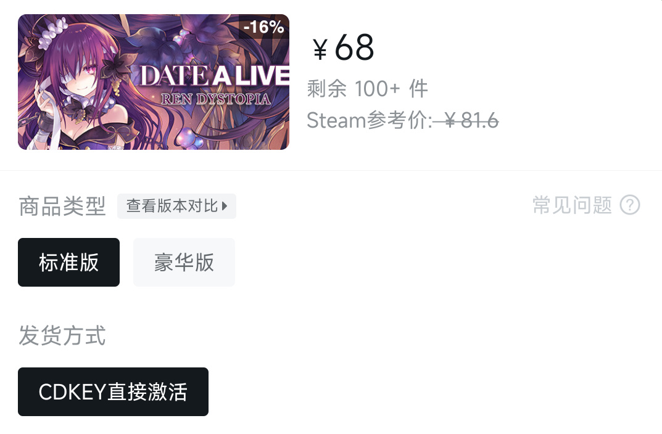Open the 查看版本对比 version comparison
The image size is (662, 434).
[x=176, y=206]
